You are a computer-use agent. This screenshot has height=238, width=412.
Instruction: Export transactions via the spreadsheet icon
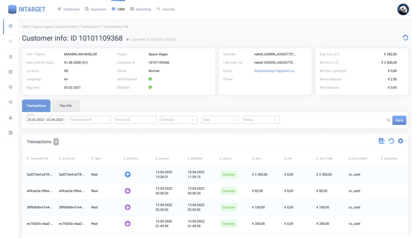[x=381, y=141]
